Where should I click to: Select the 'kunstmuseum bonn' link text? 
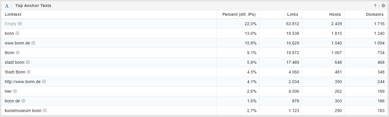pyautogui.click(x=23, y=111)
